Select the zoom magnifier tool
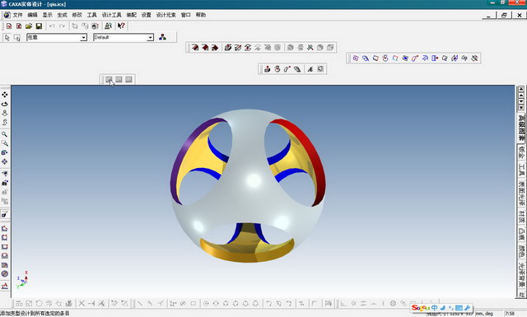527x317 pixels. (x=5, y=134)
